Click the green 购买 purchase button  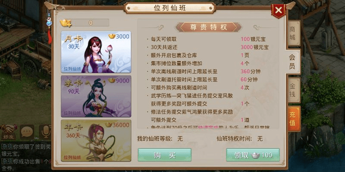pos(165,155)
